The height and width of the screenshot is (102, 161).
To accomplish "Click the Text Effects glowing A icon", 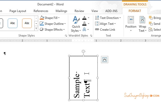I will click(84, 29).
